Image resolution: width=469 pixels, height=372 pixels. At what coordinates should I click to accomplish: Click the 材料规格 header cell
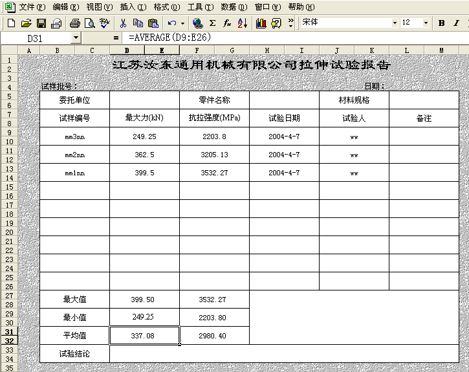click(x=354, y=100)
